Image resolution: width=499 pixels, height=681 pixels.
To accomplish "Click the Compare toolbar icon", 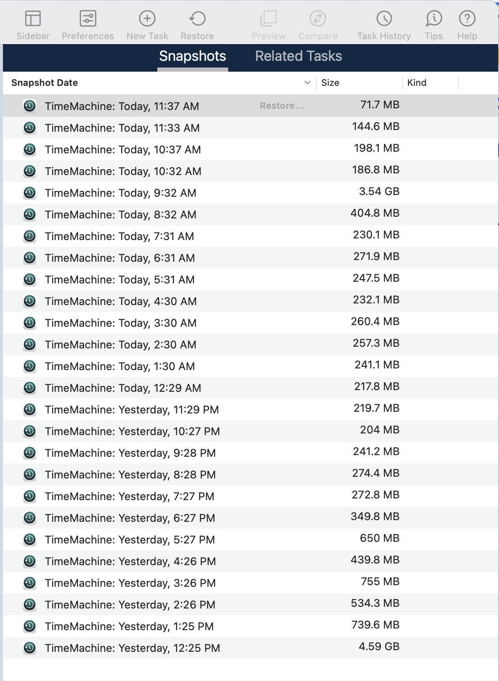I will [318, 19].
